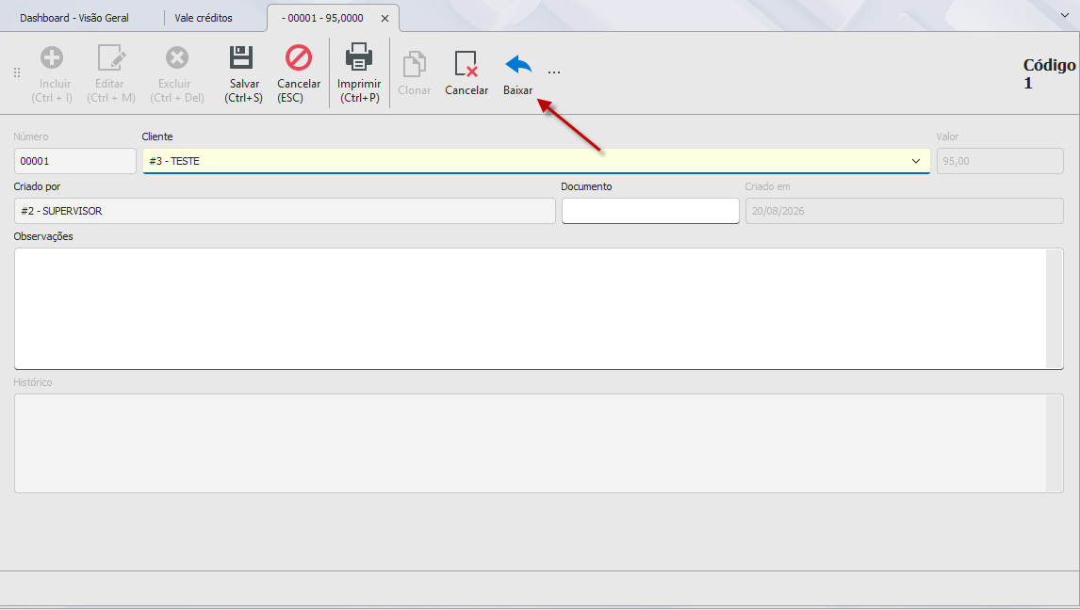Screen dimensions: 1080x610
Task: Click the Criado por field with SUPERVISOR
Action: [285, 211]
